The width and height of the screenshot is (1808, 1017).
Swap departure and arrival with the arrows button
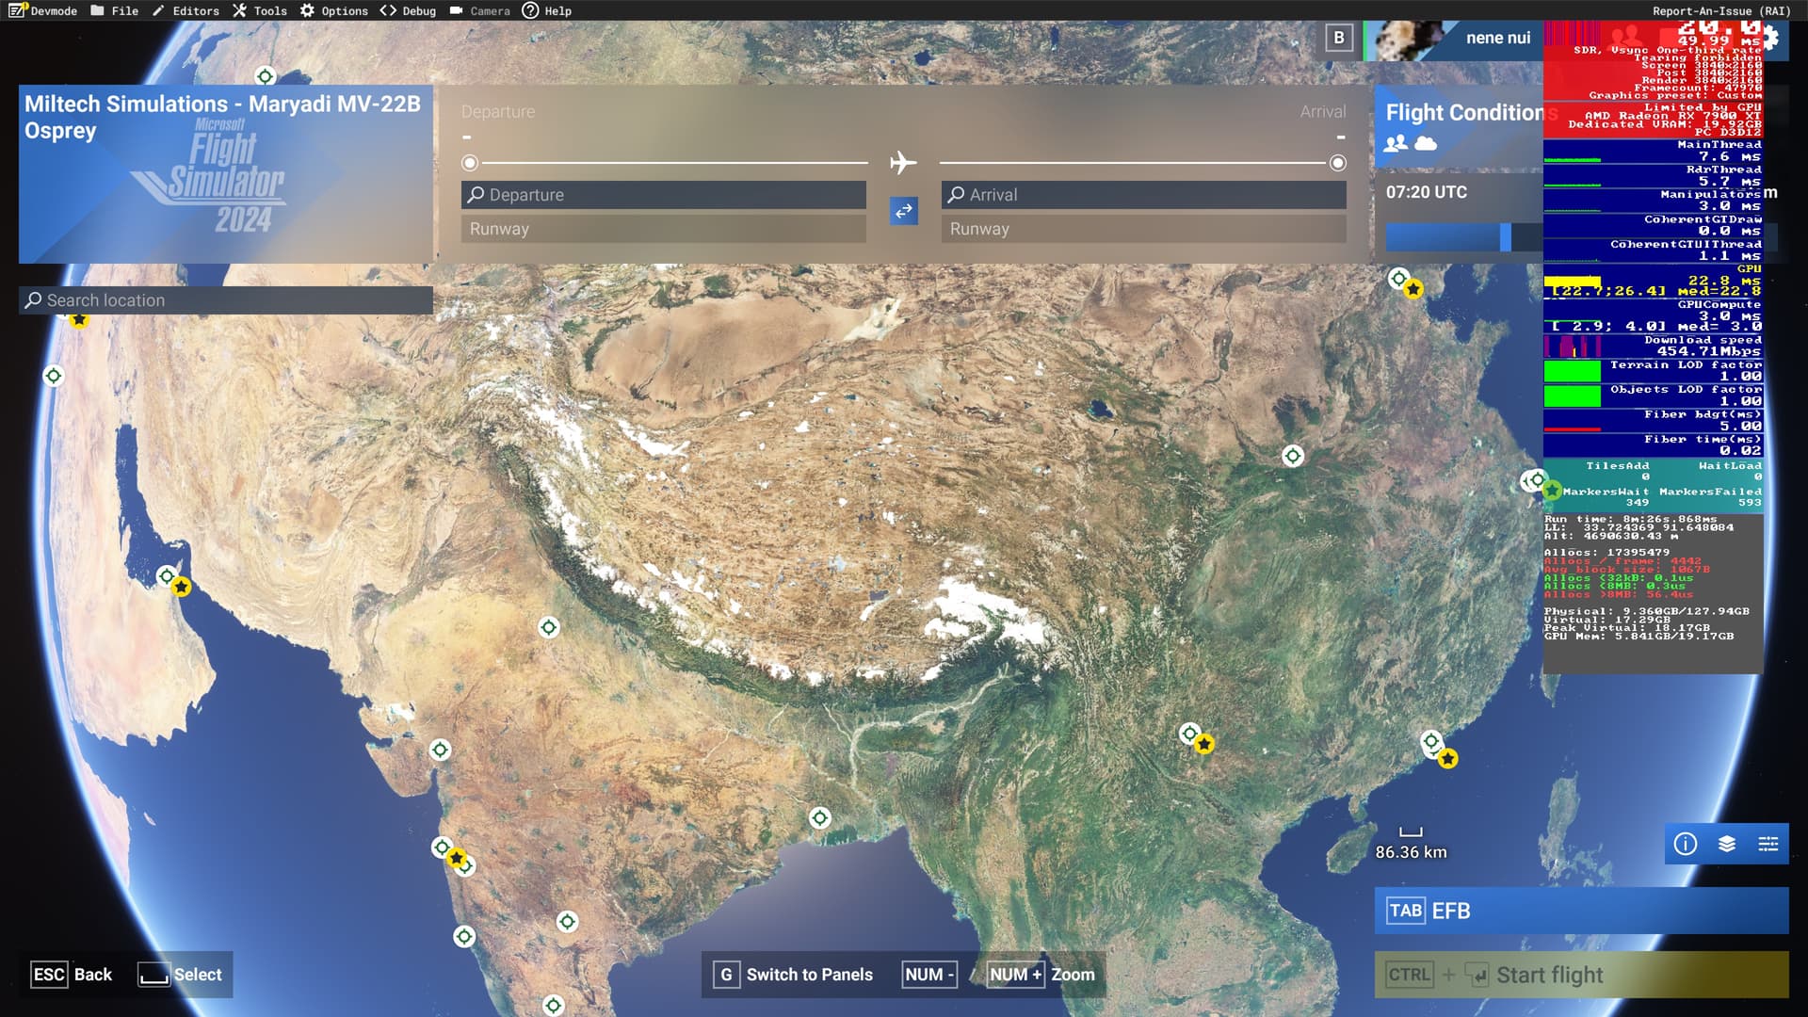coord(904,211)
